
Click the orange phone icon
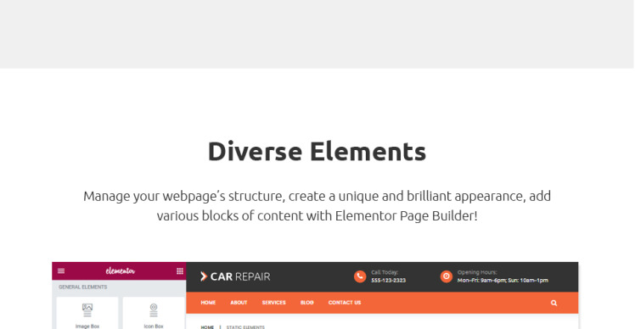click(x=360, y=276)
